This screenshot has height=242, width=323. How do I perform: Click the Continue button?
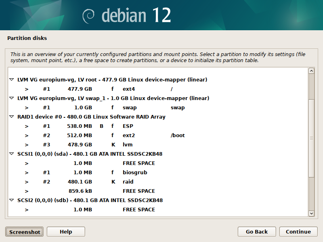point(298,232)
